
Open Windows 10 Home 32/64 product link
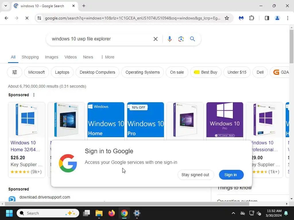coord(25,146)
